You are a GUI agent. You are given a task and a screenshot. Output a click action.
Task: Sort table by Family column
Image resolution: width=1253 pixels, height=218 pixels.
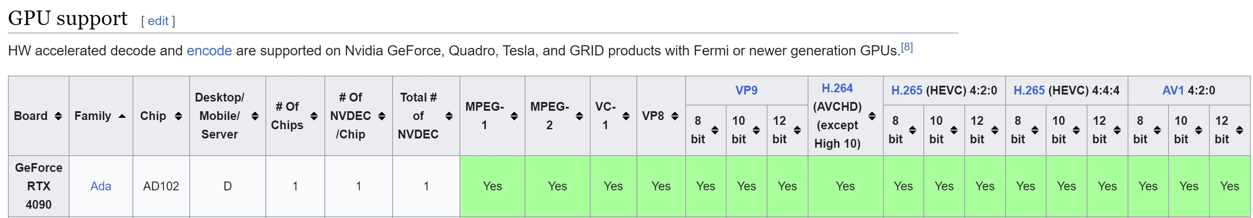tap(122, 116)
